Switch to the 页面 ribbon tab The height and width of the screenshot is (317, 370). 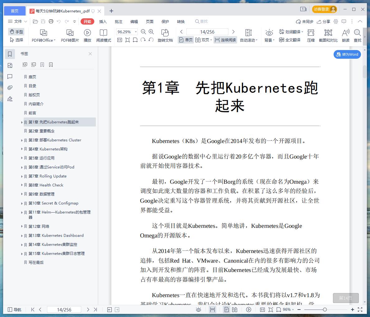coord(150,21)
